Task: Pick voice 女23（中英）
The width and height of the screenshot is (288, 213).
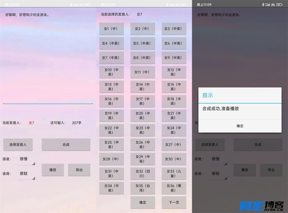Action: pyautogui.click(x=143, y=130)
